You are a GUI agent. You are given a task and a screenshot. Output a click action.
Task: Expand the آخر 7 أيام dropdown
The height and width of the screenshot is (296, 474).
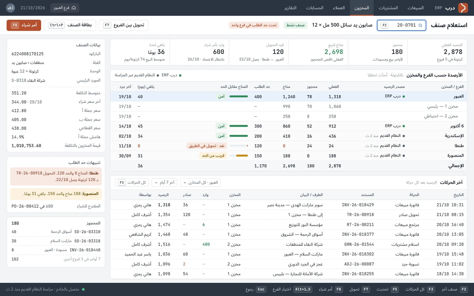pos(164,183)
